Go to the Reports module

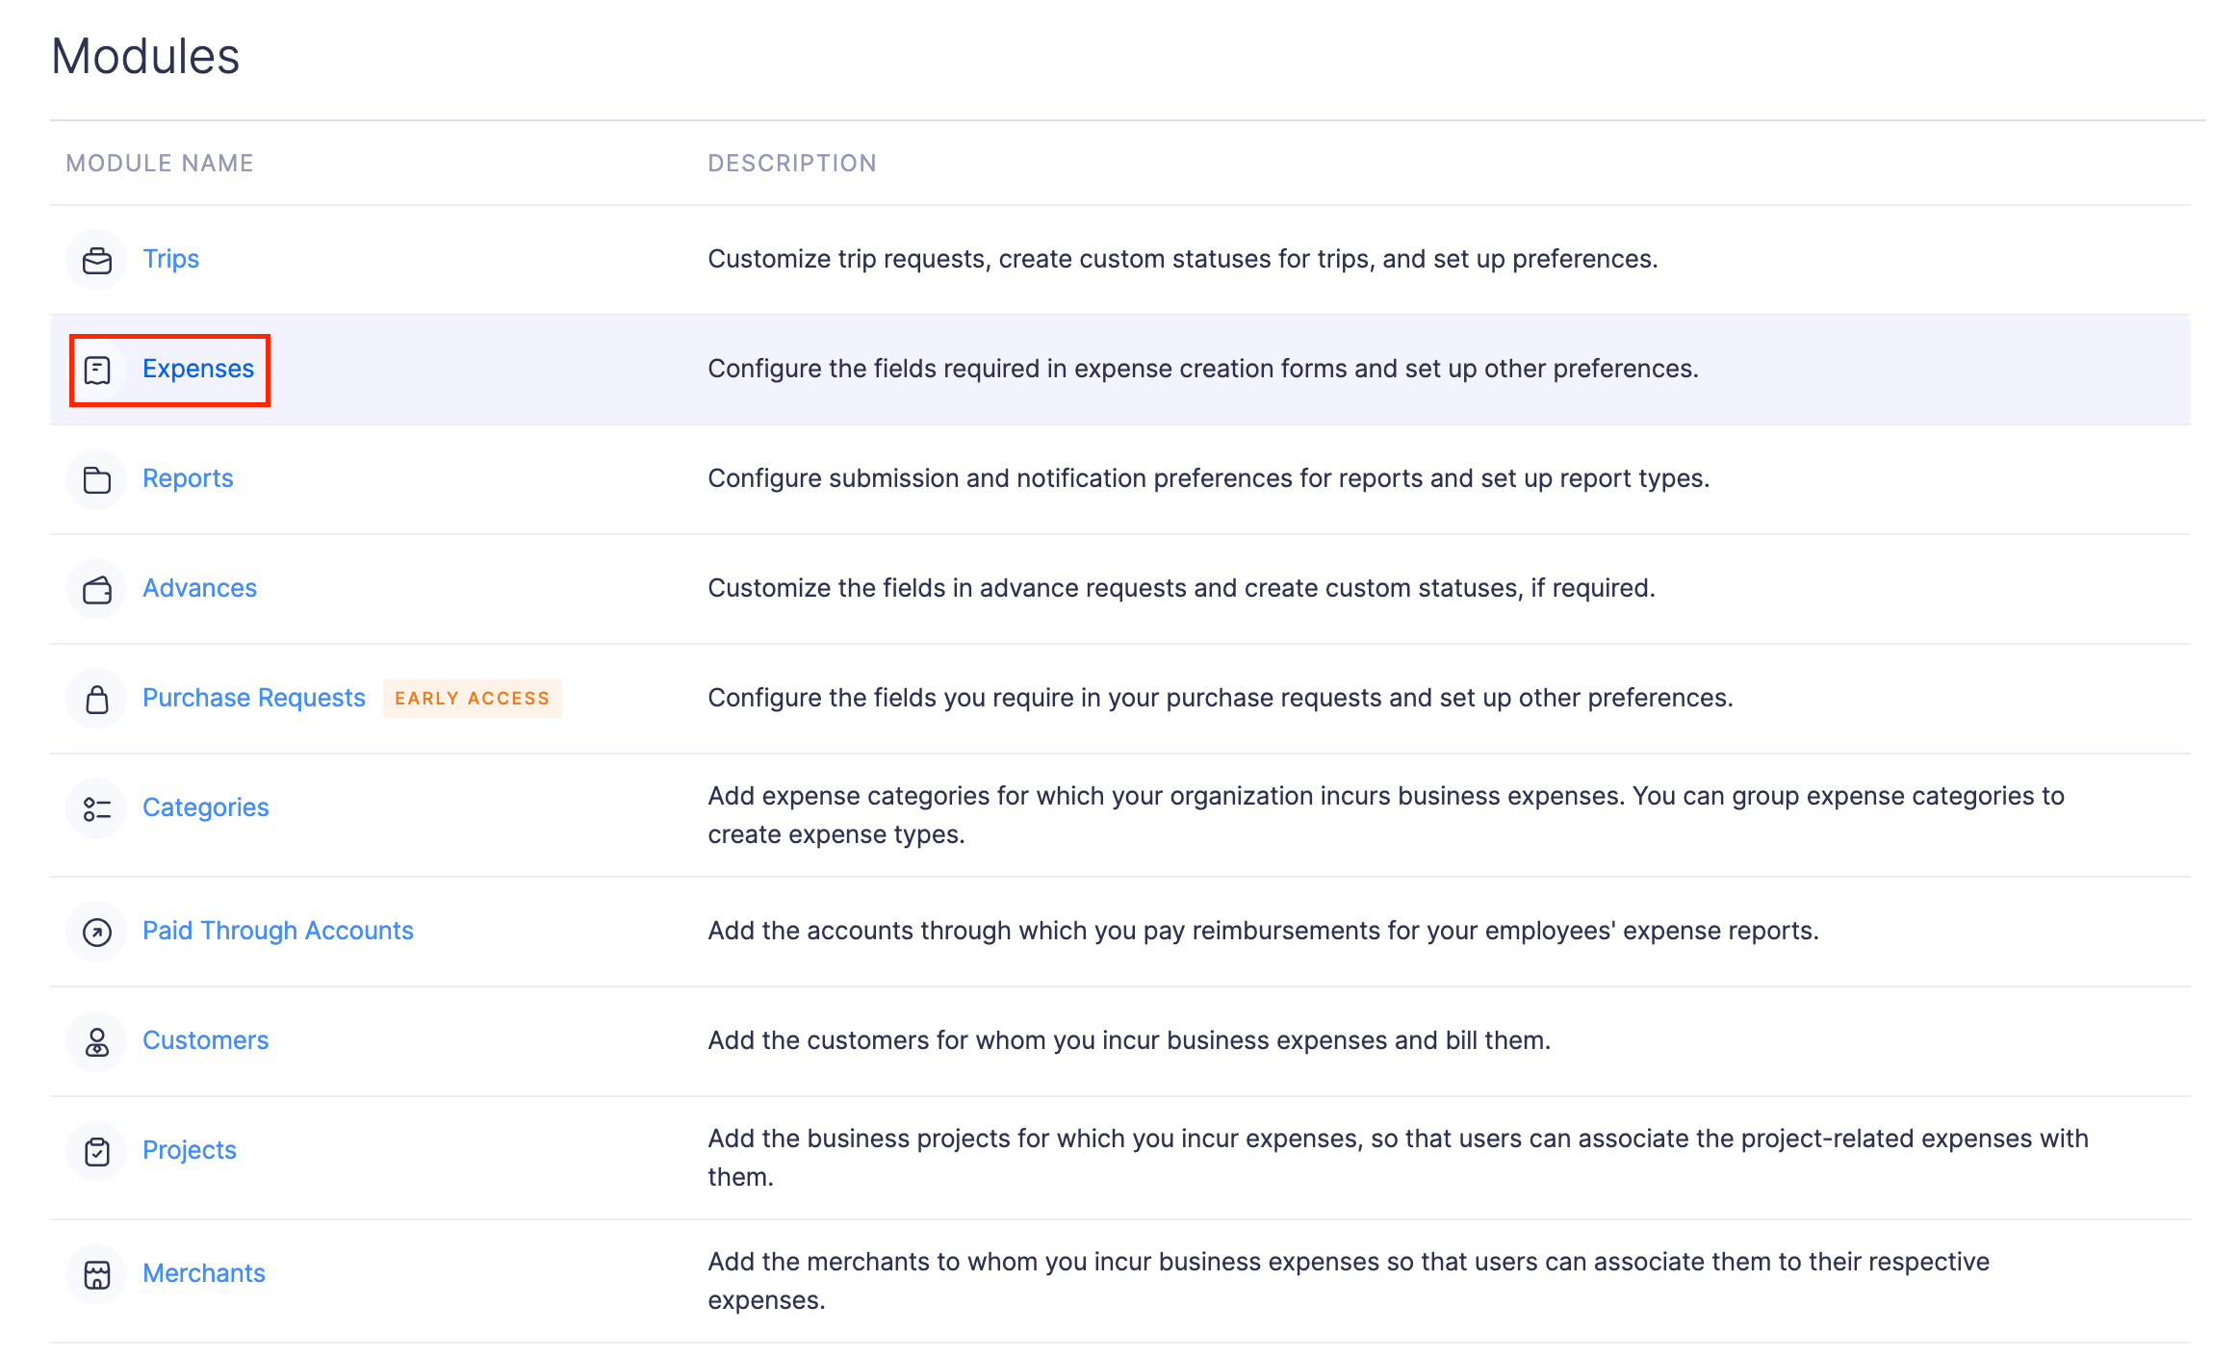point(188,478)
